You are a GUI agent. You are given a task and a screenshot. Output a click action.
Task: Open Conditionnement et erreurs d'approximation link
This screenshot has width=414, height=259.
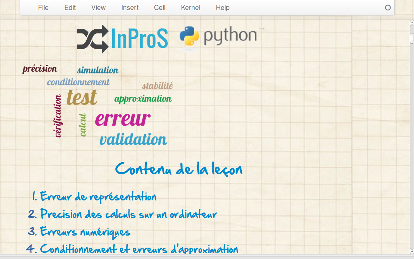click(x=139, y=249)
